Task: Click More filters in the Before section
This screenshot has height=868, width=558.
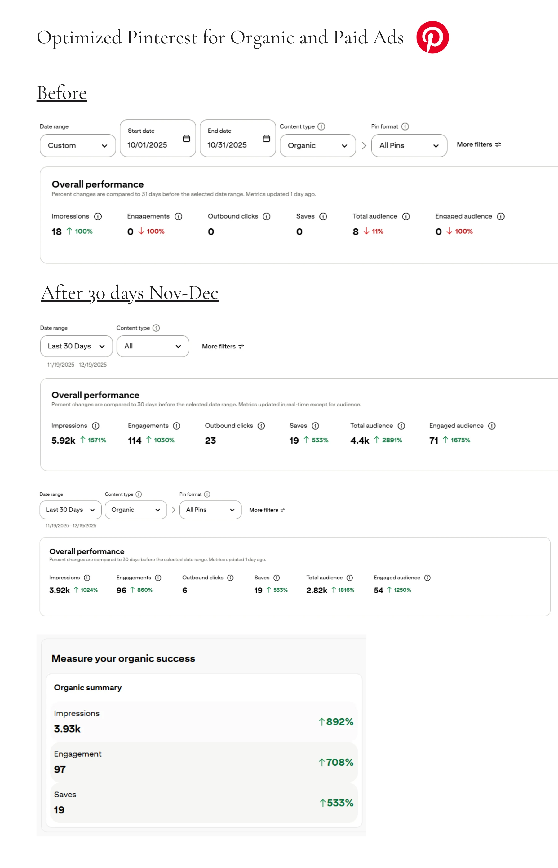Action: (479, 144)
